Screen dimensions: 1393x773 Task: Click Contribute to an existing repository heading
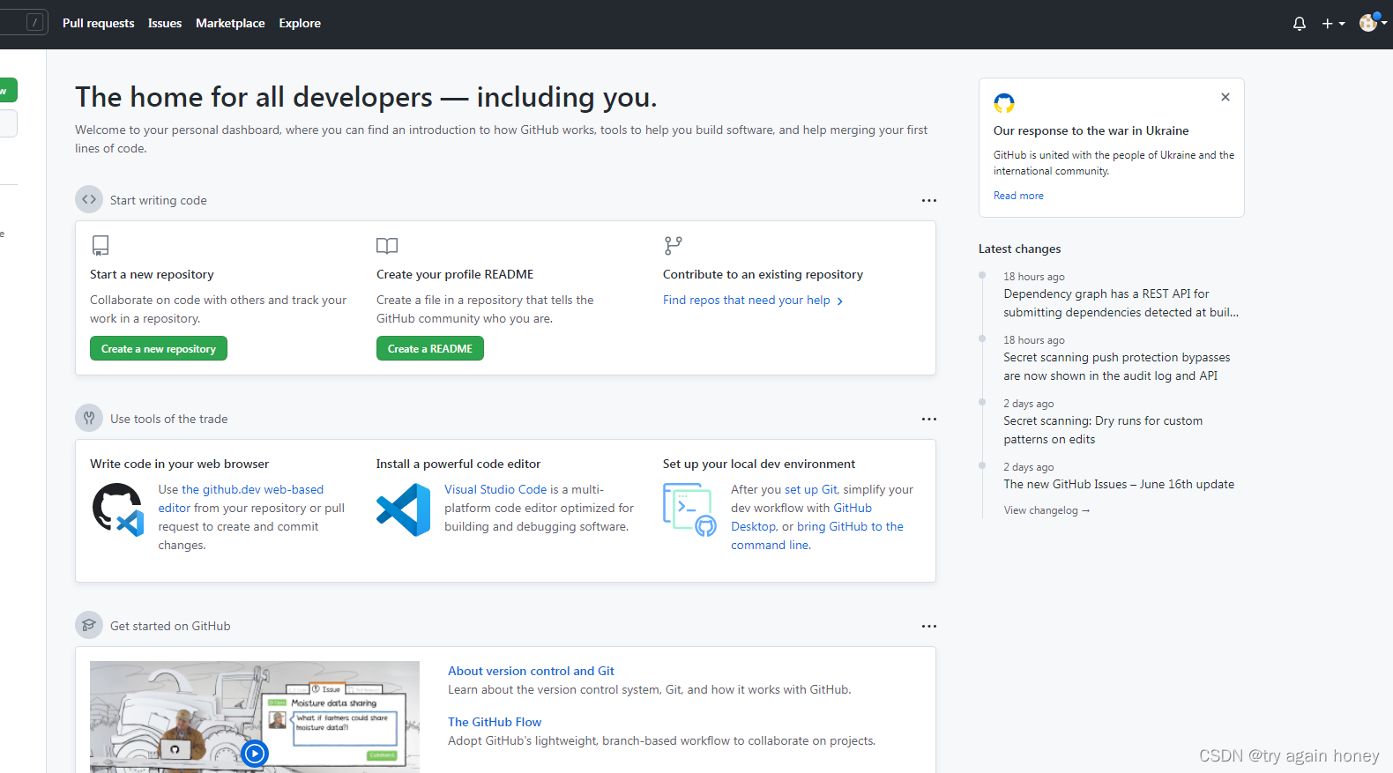click(763, 274)
